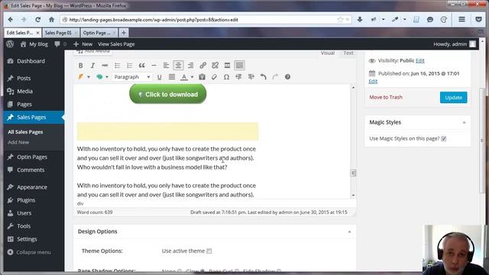This screenshot has width=489, height=275.
Task: Increase the paragraph indent
Action: [251, 77]
